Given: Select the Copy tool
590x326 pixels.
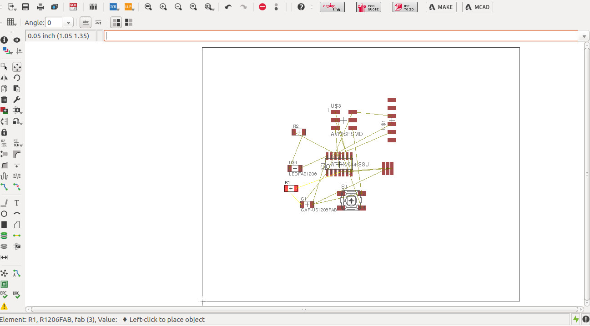Looking at the screenshot, I should pyautogui.click(x=4, y=89).
